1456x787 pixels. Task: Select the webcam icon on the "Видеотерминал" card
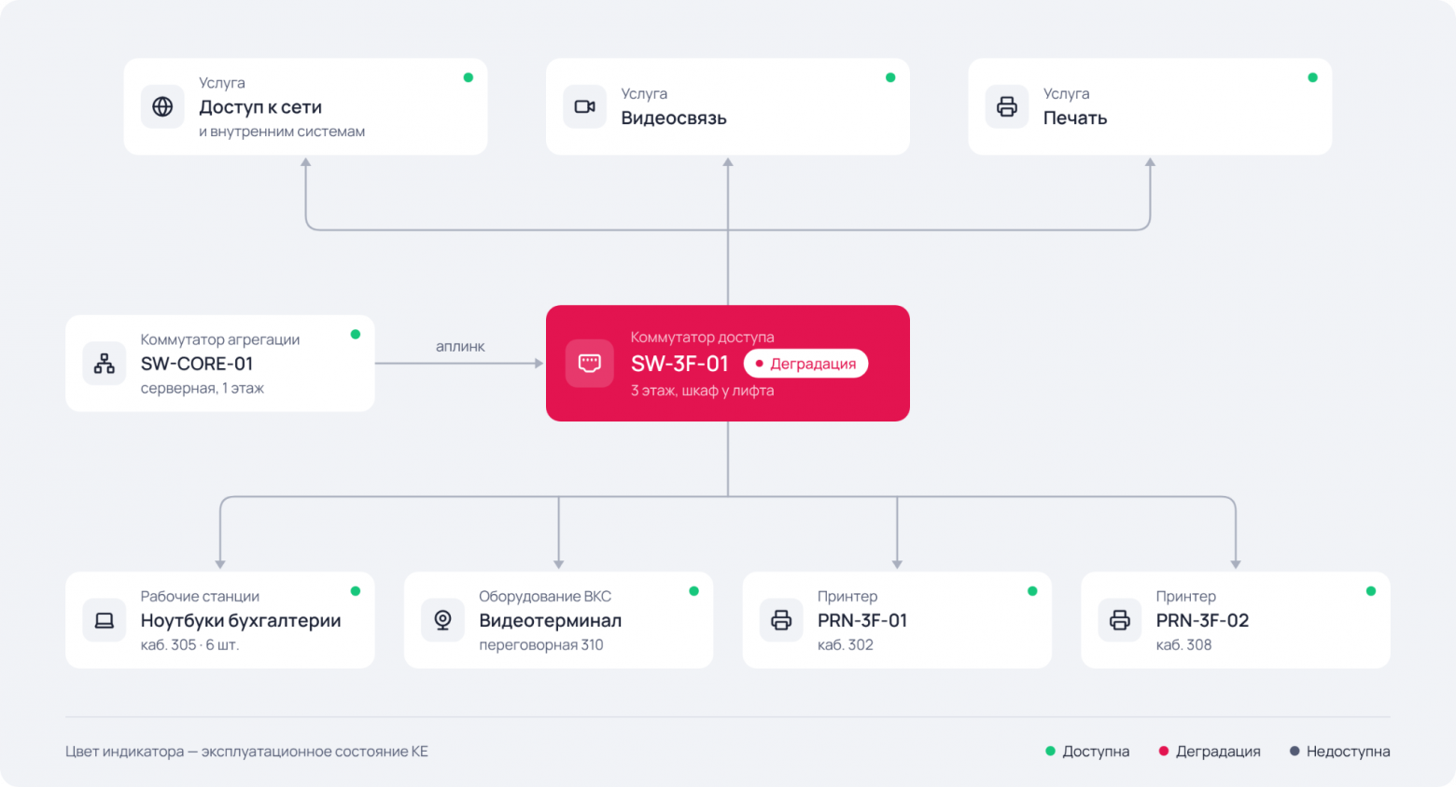(443, 620)
